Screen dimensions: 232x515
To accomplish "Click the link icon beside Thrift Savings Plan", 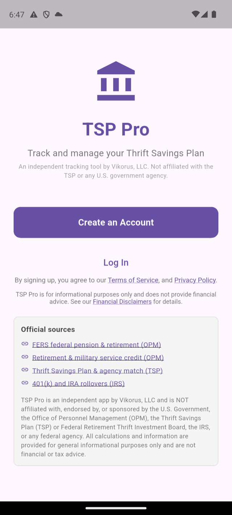I will tap(25, 370).
